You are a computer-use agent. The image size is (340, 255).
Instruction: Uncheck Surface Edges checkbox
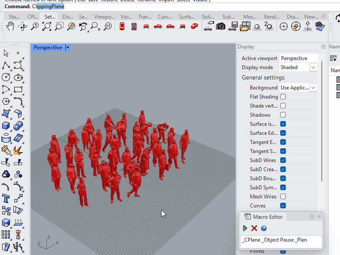tap(283, 133)
